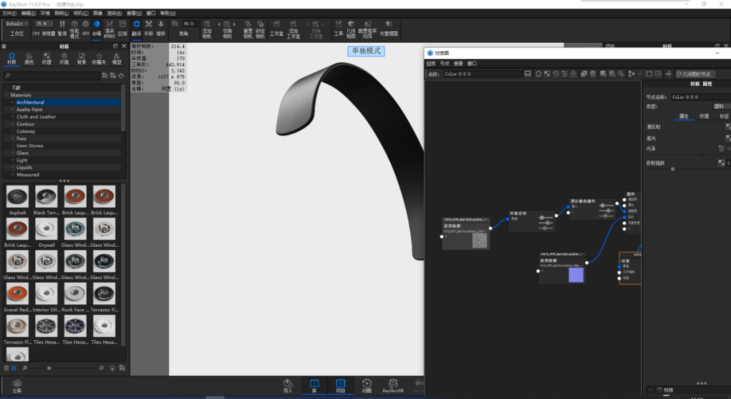The image size is (731, 399).
Task: Pause the real-time render (暂停)
Action: point(62,28)
